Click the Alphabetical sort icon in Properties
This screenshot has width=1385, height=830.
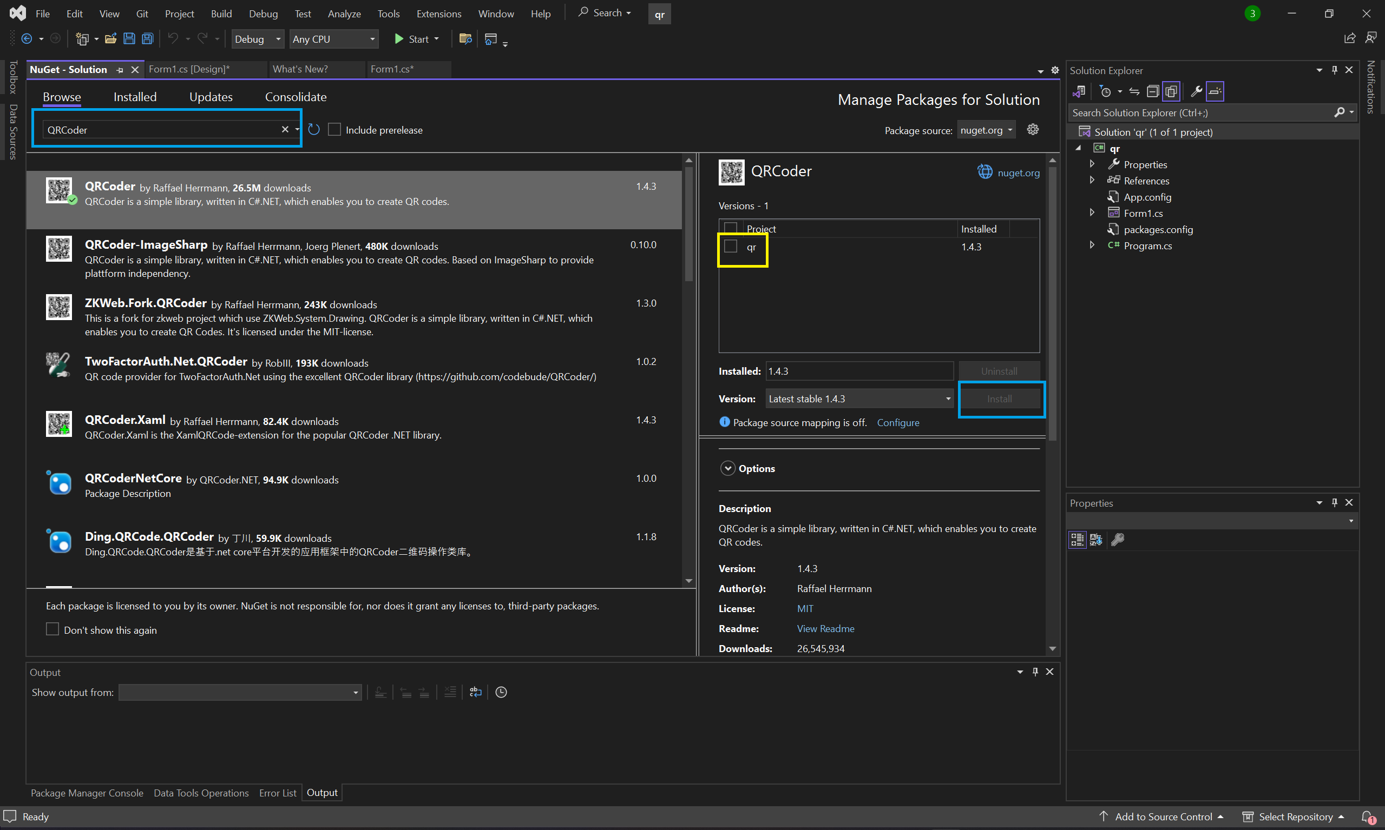click(1096, 539)
